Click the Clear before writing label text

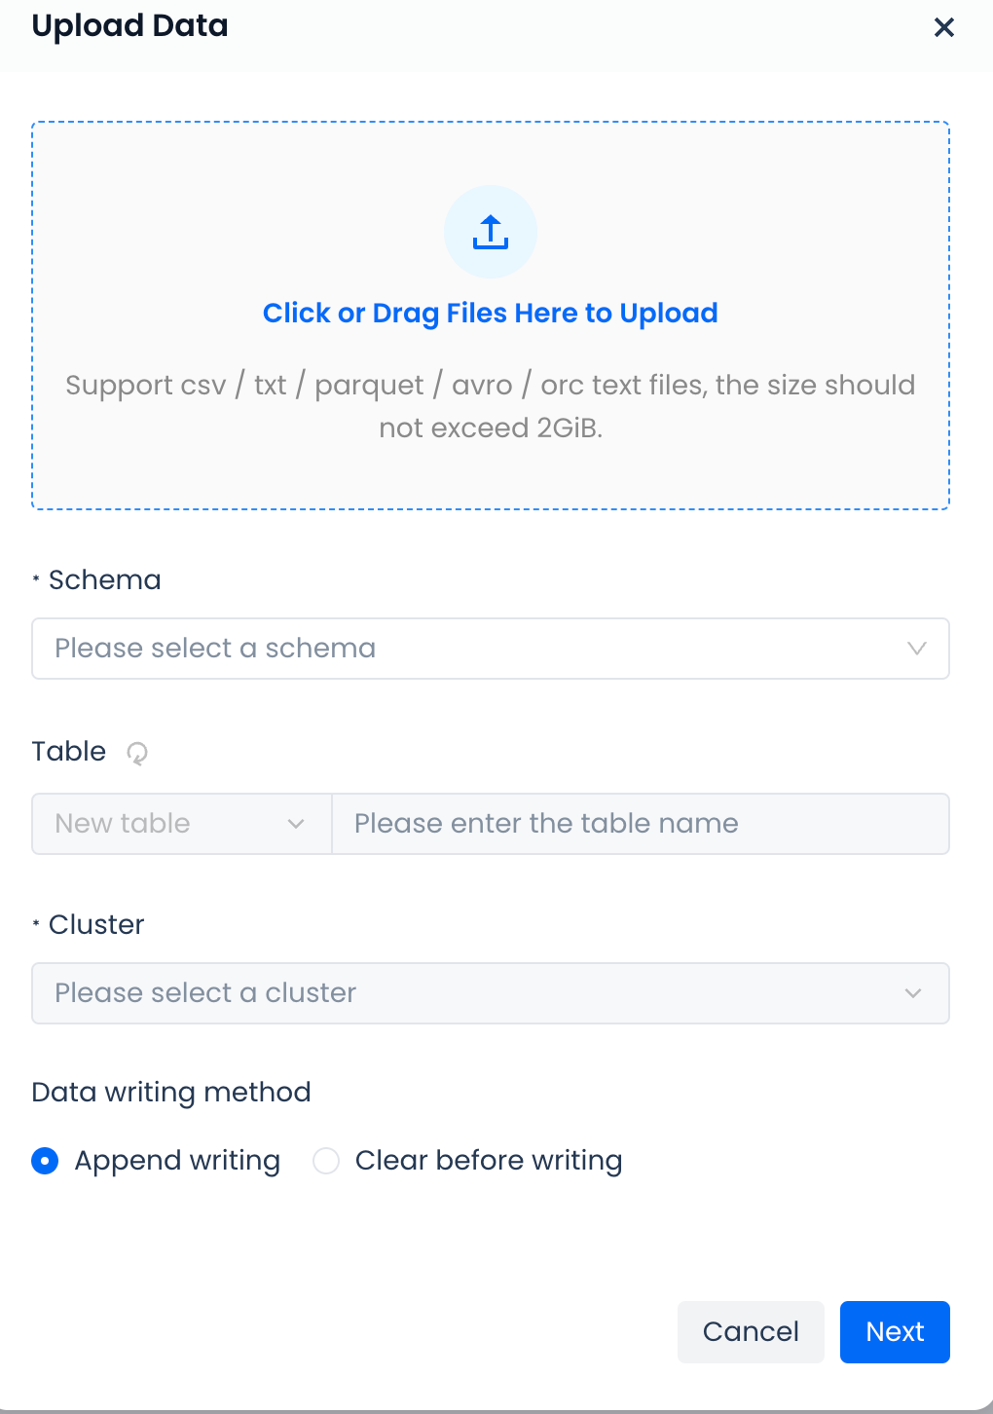(x=489, y=1161)
